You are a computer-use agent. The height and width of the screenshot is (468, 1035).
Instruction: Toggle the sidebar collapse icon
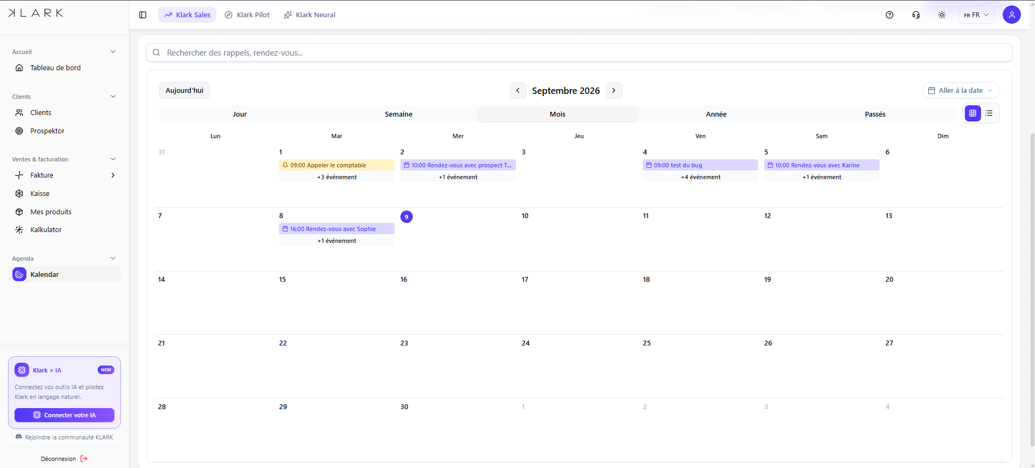[142, 15]
